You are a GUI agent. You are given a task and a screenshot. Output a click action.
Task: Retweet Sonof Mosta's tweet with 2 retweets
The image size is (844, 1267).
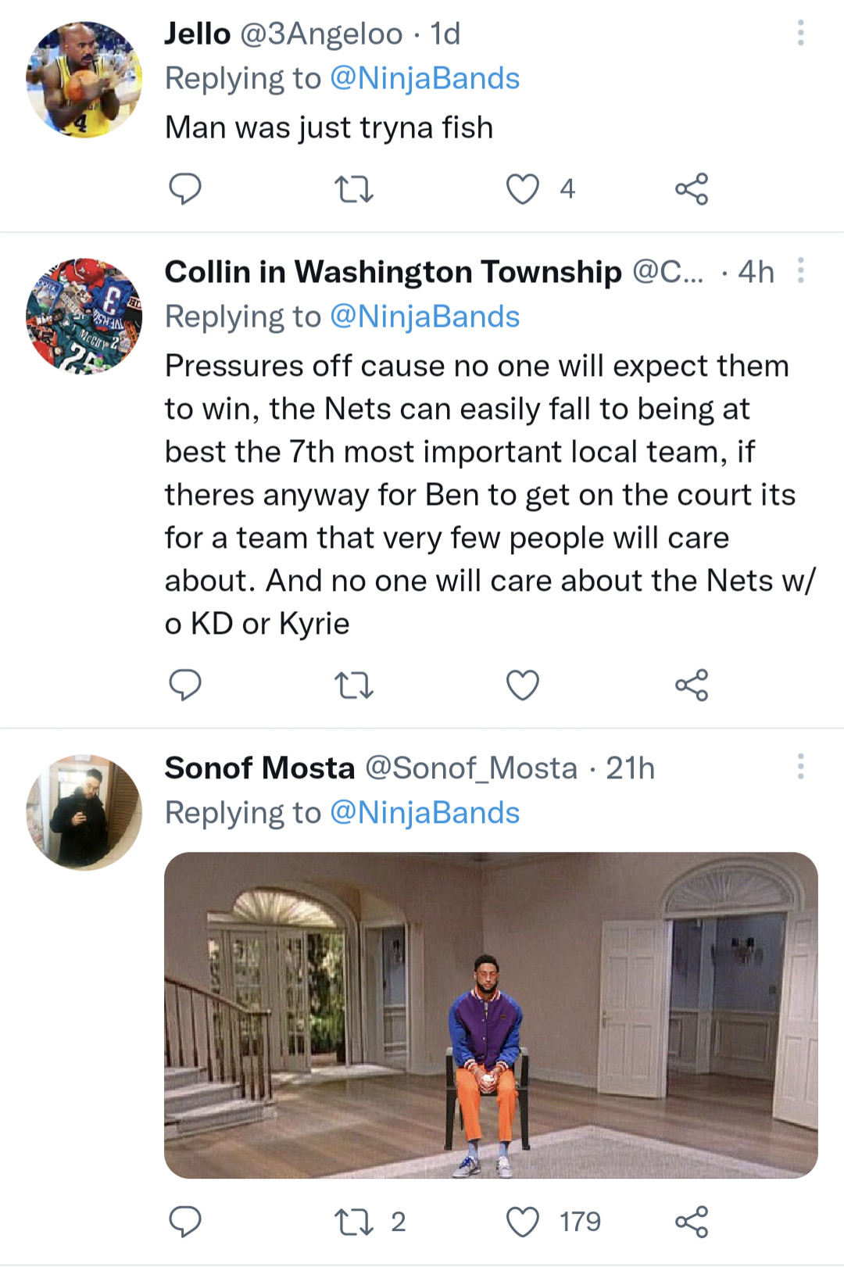coord(353,1222)
